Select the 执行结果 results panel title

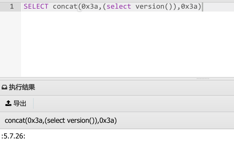22,87
